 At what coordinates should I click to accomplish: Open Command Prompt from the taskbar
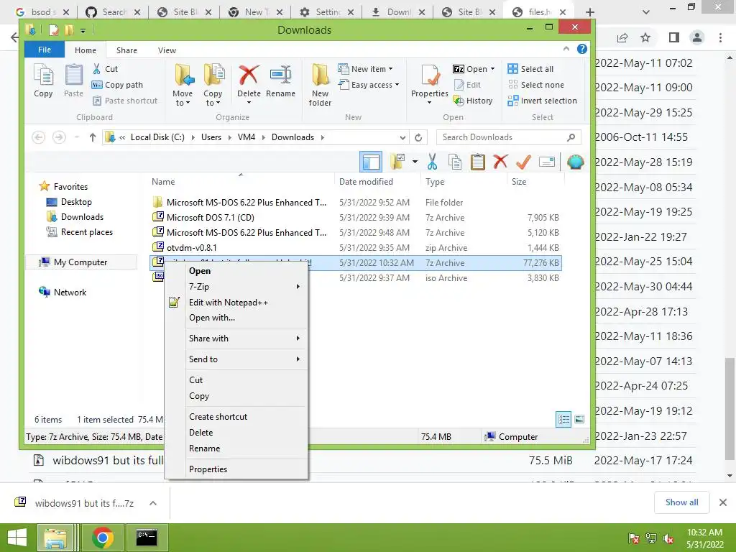[146, 538]
